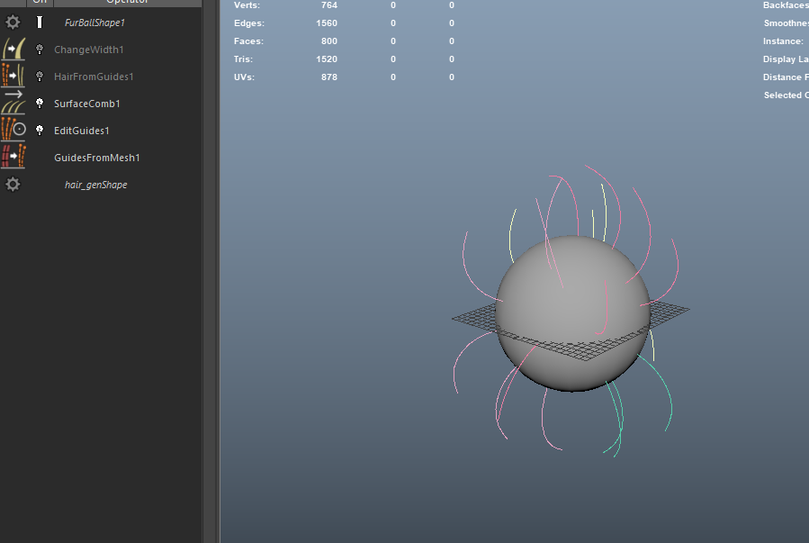Enable the ChangeWidth1 lightbulb toggle
The image size is (809, 543).
click(x=40, y=50)
